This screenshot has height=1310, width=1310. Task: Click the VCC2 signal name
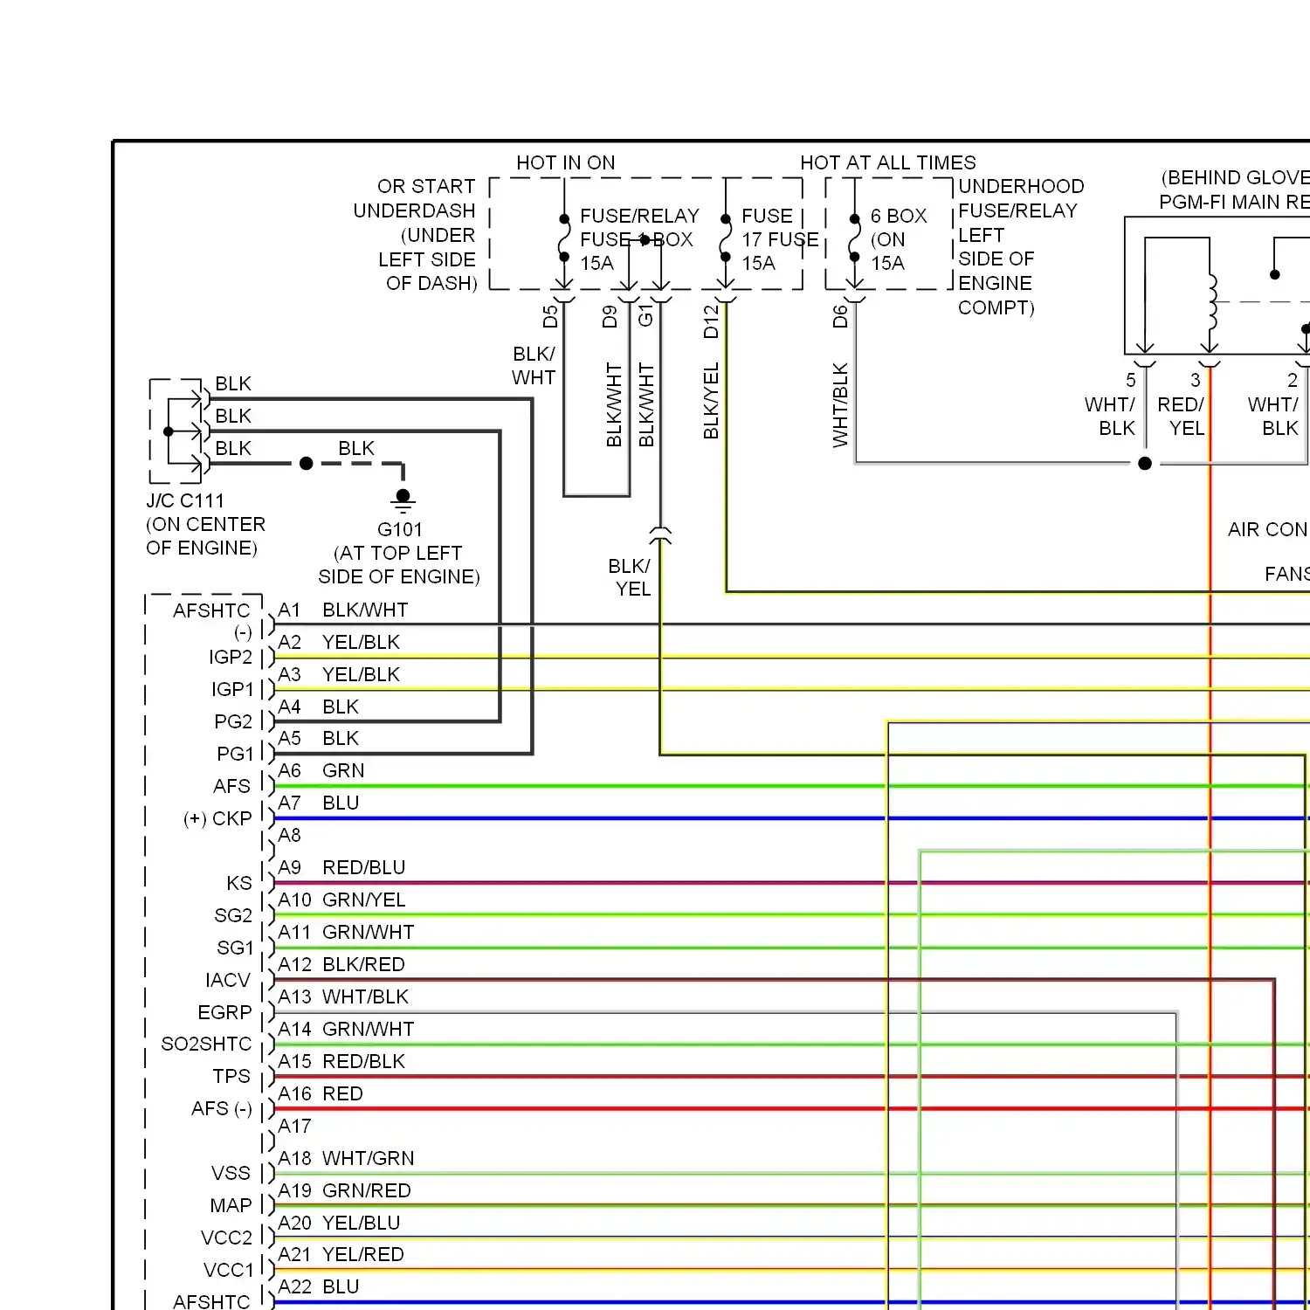tap(226, 1238)
